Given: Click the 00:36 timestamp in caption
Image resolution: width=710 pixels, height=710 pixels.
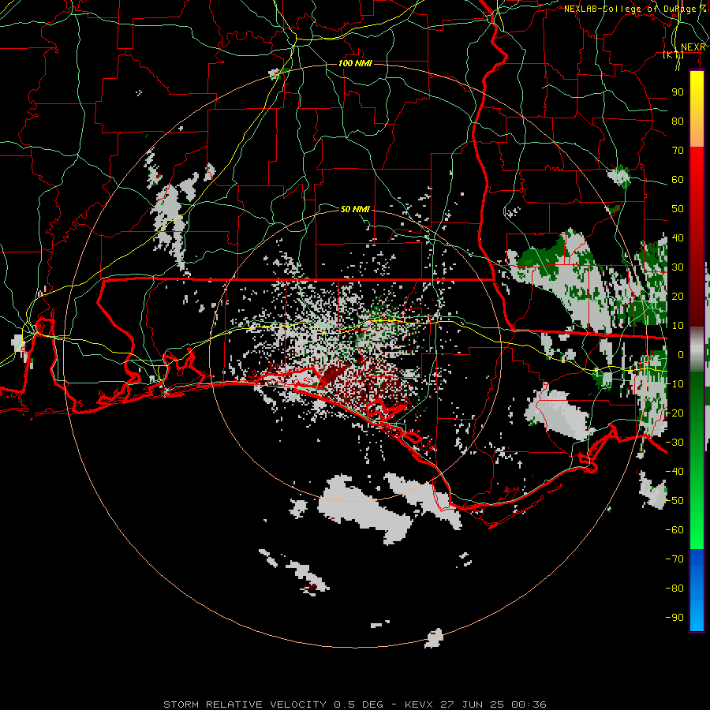Looking at the screenshot, I should (x=529, y=704).
